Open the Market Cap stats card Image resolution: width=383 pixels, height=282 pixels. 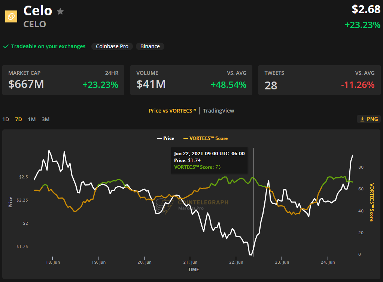pos(63,80)
